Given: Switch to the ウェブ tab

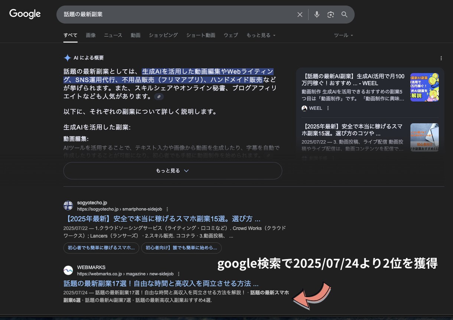Looking at the screenshot, I should 231,35.
